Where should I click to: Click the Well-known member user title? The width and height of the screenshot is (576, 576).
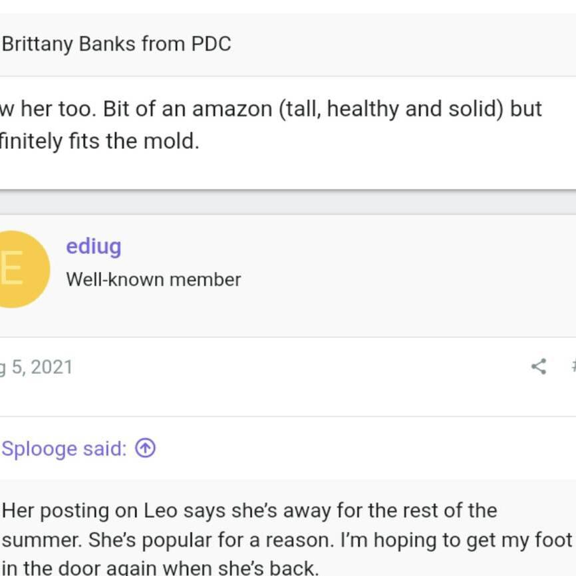154,279
